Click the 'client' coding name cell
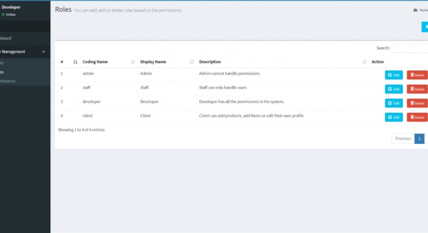The height and width of the screenshot is (233, 428). pos(87,115)
